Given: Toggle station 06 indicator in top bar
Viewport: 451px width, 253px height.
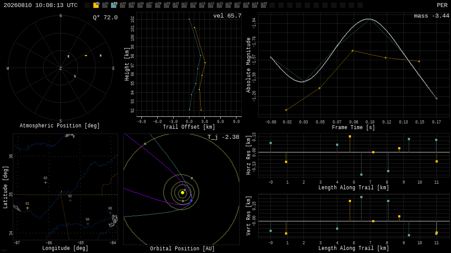Looking at the screenshot, I should click(140, 5).
